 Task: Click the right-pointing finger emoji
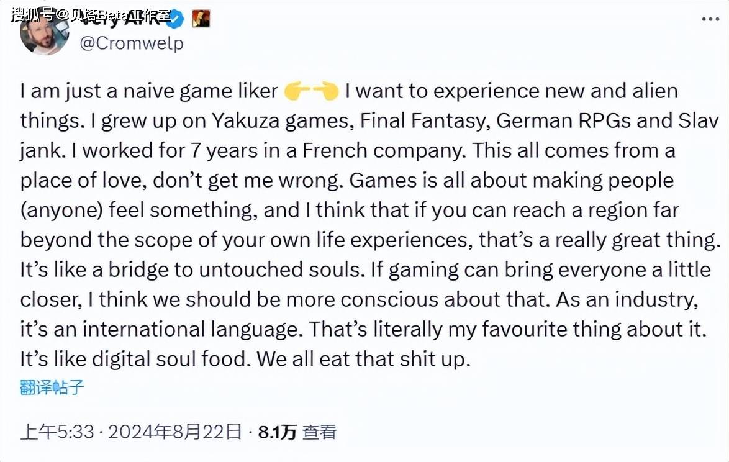(x=297, y=92)
